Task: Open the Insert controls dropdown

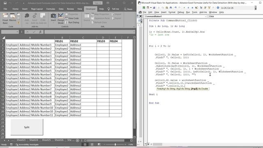Action: pyautogui.click(x=53, y=18)
